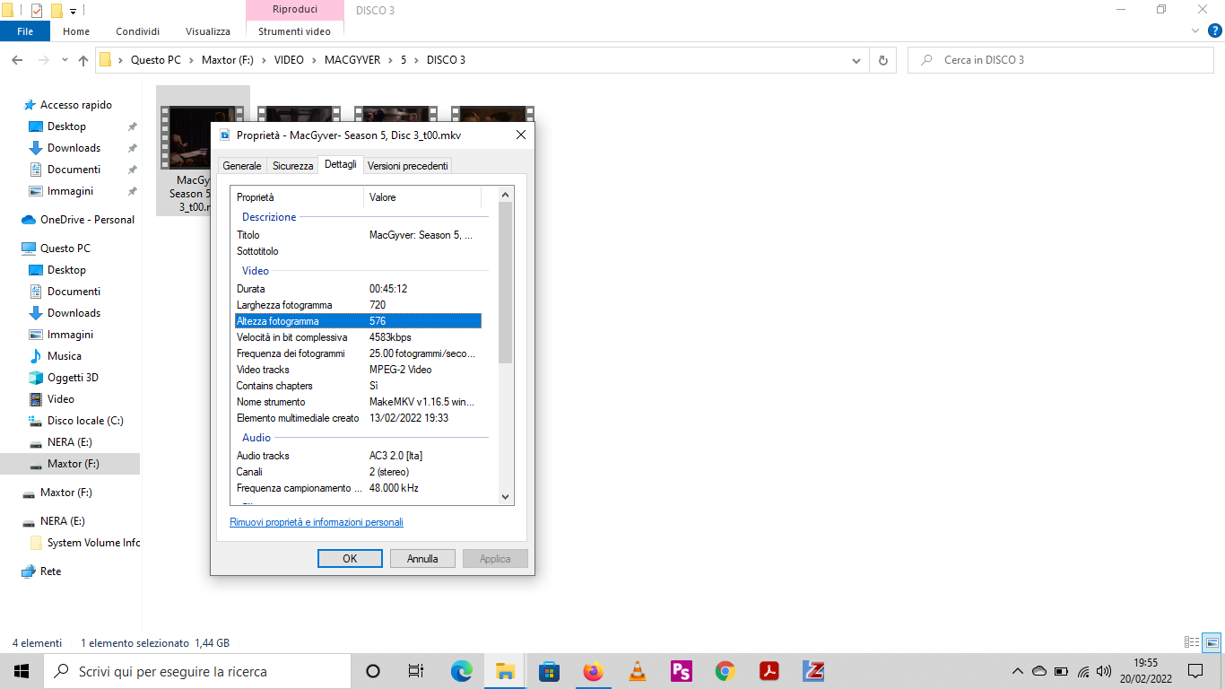
Task: Select Oggetti 3D in navigation pane
Action: 73,378
